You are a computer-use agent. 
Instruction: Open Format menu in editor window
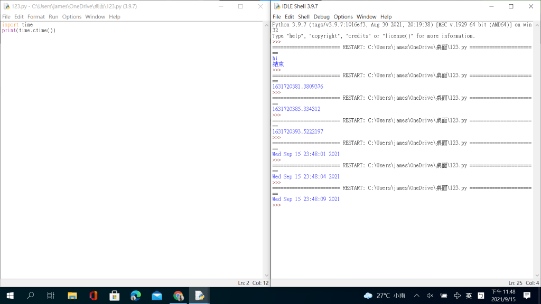[36, 16]
